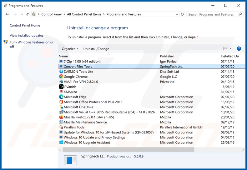Viewport: 247px width, 170px height.
Task: Click the search magnifier icon
Action: pyautogui.click(x=240, y=14)
